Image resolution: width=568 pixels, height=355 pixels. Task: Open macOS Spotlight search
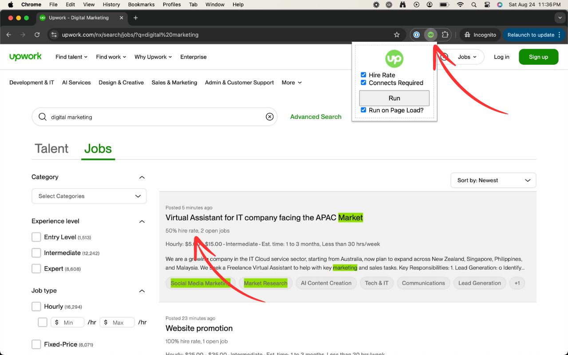click(474, 4)
